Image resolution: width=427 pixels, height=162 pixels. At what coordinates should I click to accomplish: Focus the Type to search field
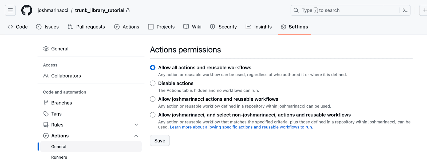pyautogui.click(x=347, y=10)
